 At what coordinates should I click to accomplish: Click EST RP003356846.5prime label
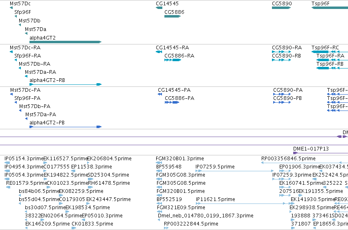(288, 159)
